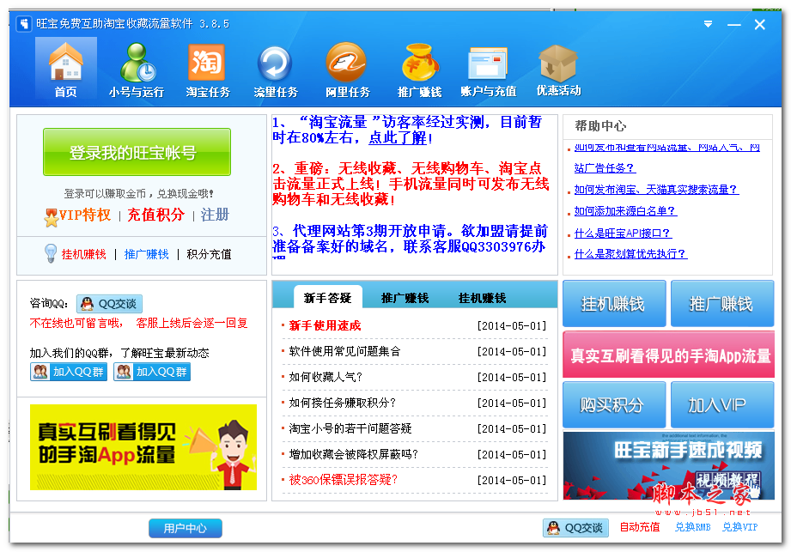
Task: Close the 旺宝 window
Action: click(760, 24)
